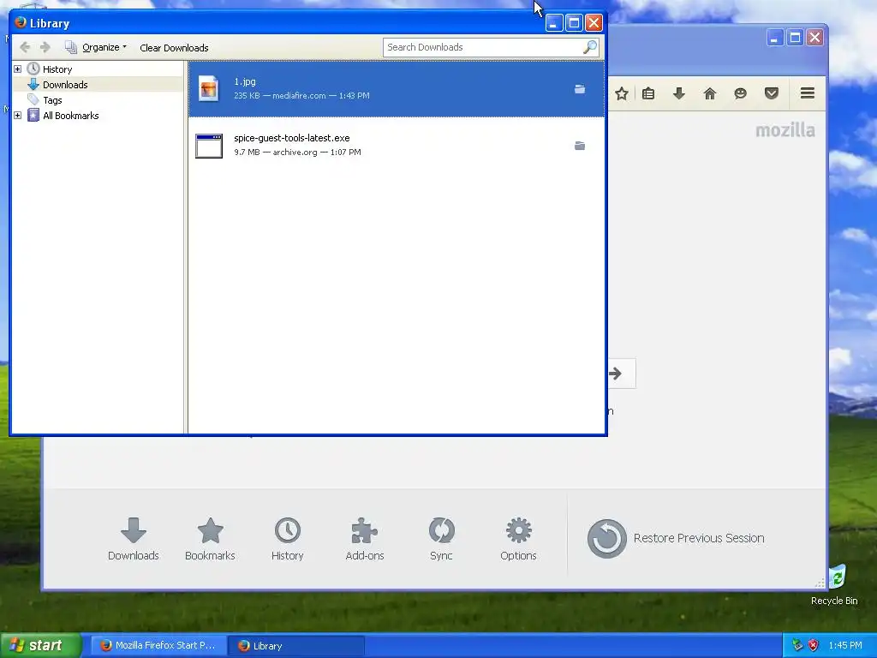Click the Library taskbar button
The height and width of the screenshot is (658, 877).
(295, 646)
